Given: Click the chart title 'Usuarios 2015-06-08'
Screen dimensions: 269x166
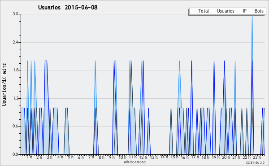Looking at the screenshot, I should coord(68,7).
